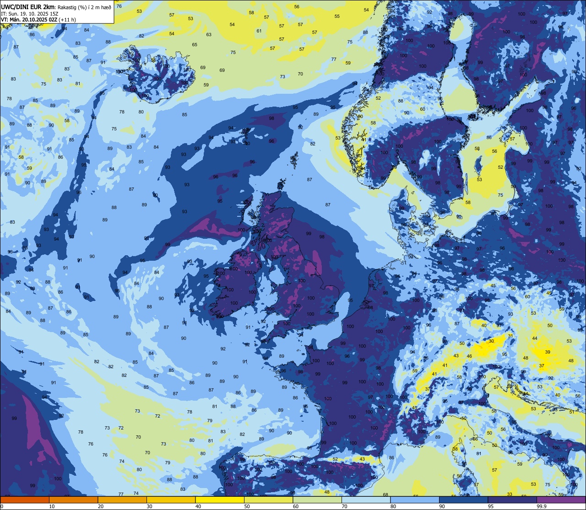Click the '95' legend scale label
The width and height of the screenshot is (586, 510).
(492, 506)
